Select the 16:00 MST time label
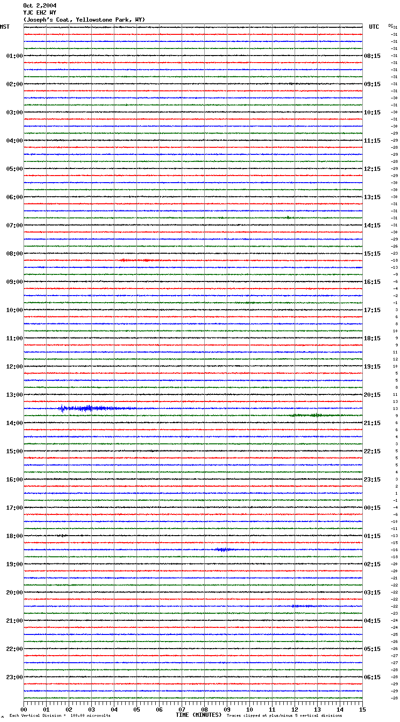Image resolution: width=400 pixels, height=722 pixels. point(15,480)
